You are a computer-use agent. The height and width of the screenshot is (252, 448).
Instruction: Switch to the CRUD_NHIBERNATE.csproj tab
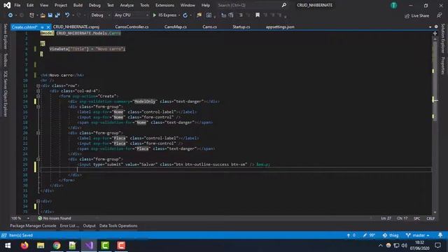pyautogui.click(x=76, y=27)
